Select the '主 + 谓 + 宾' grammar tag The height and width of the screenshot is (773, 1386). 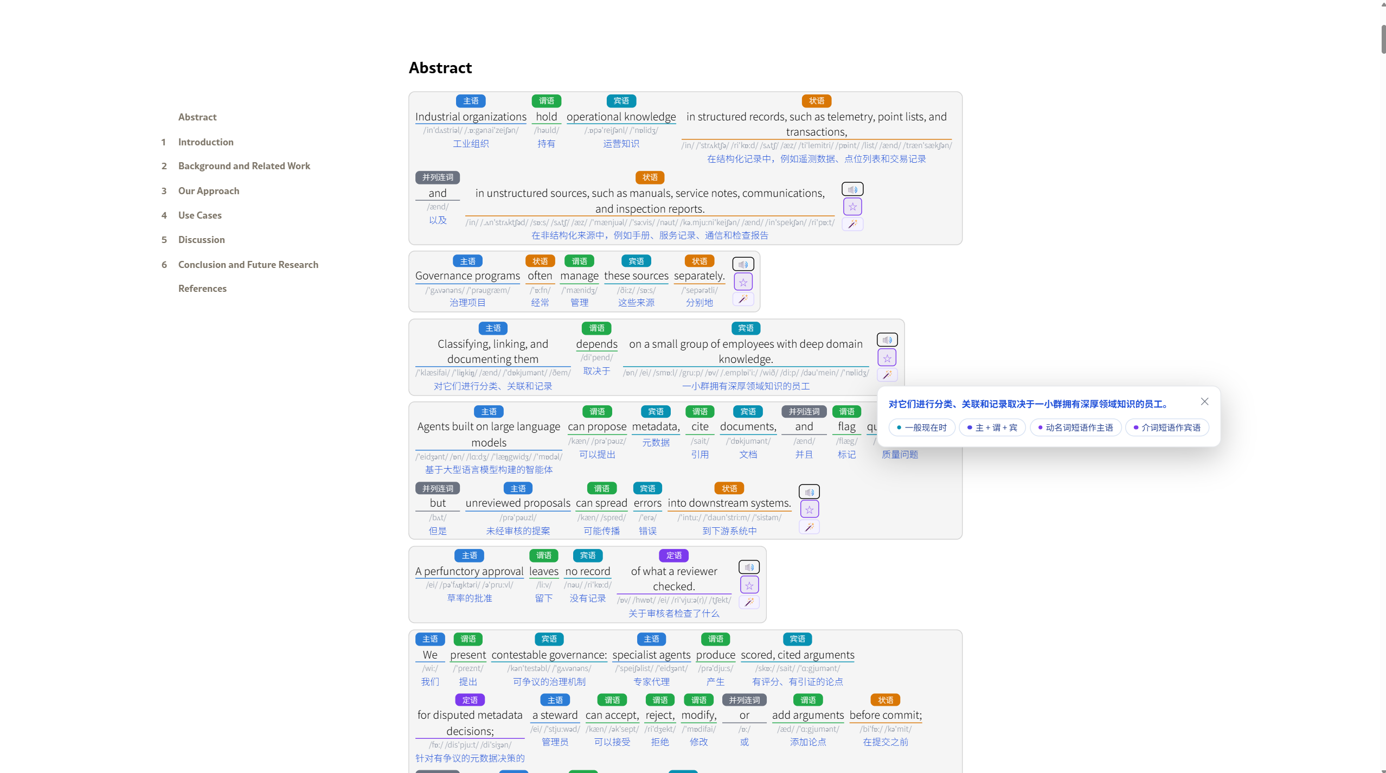pos(992,427)
